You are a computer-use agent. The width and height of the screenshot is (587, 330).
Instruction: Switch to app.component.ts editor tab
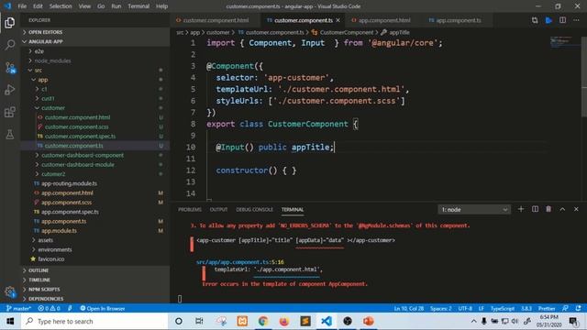point(459,20)
